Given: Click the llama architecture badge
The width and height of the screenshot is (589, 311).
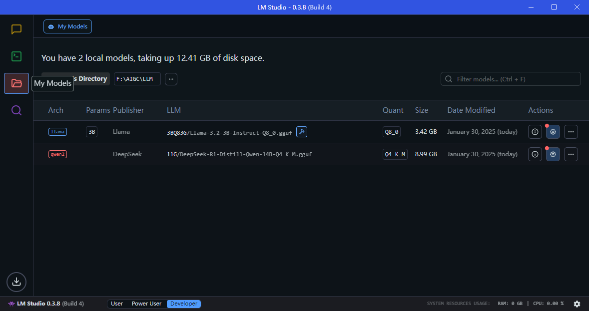Looking at the screenshot, I should (57, 132).
